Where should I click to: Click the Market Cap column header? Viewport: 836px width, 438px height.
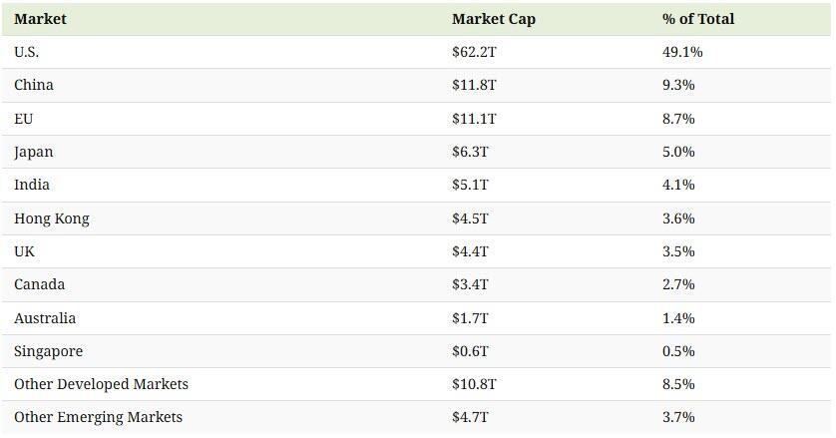pyautogui.click(x=493, y=19)
